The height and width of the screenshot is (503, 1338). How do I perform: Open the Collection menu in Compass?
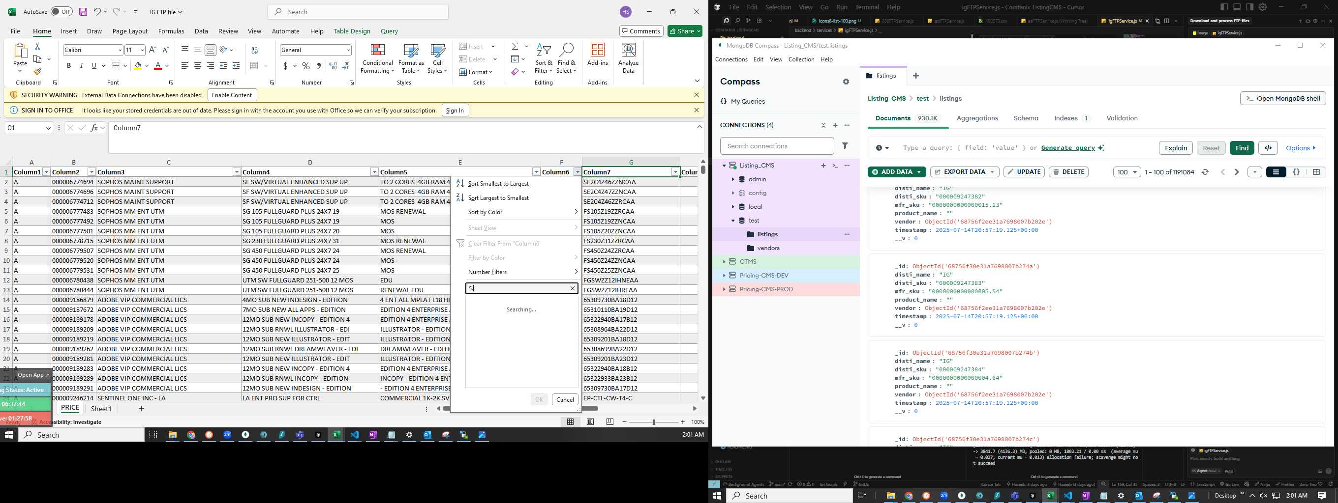(801, 59)
